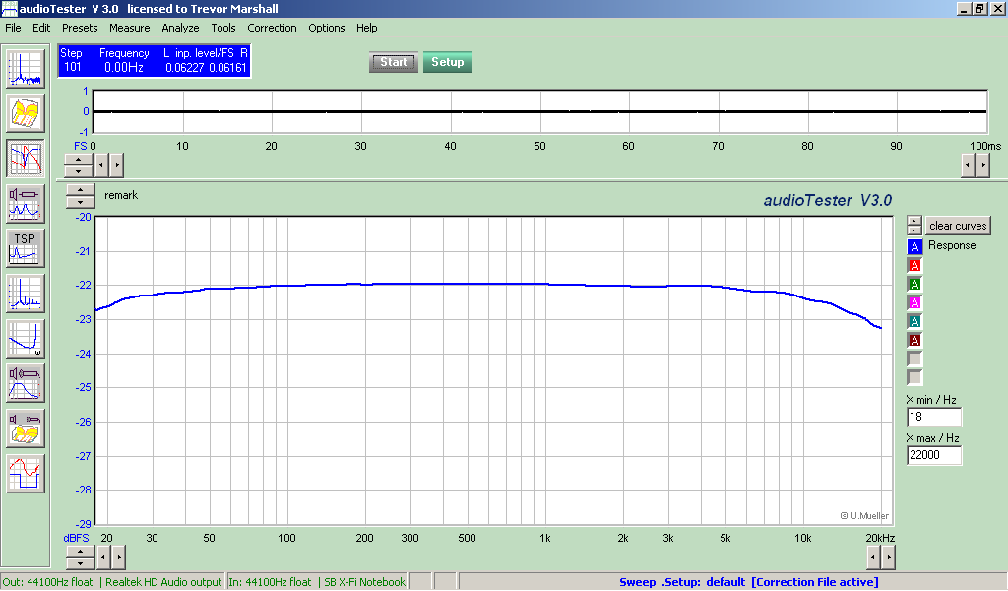Click the 'Correction File active' status text
This screenshot has width=1008, height=591.
[x=814, y=582]
